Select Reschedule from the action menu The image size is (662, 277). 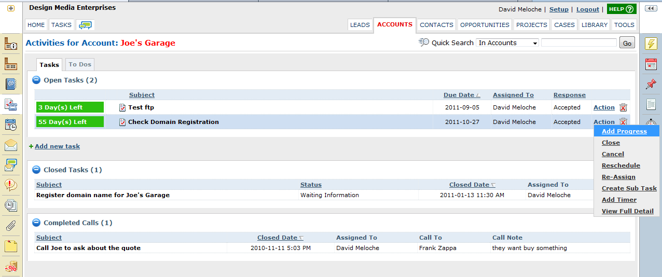(620, 165)
